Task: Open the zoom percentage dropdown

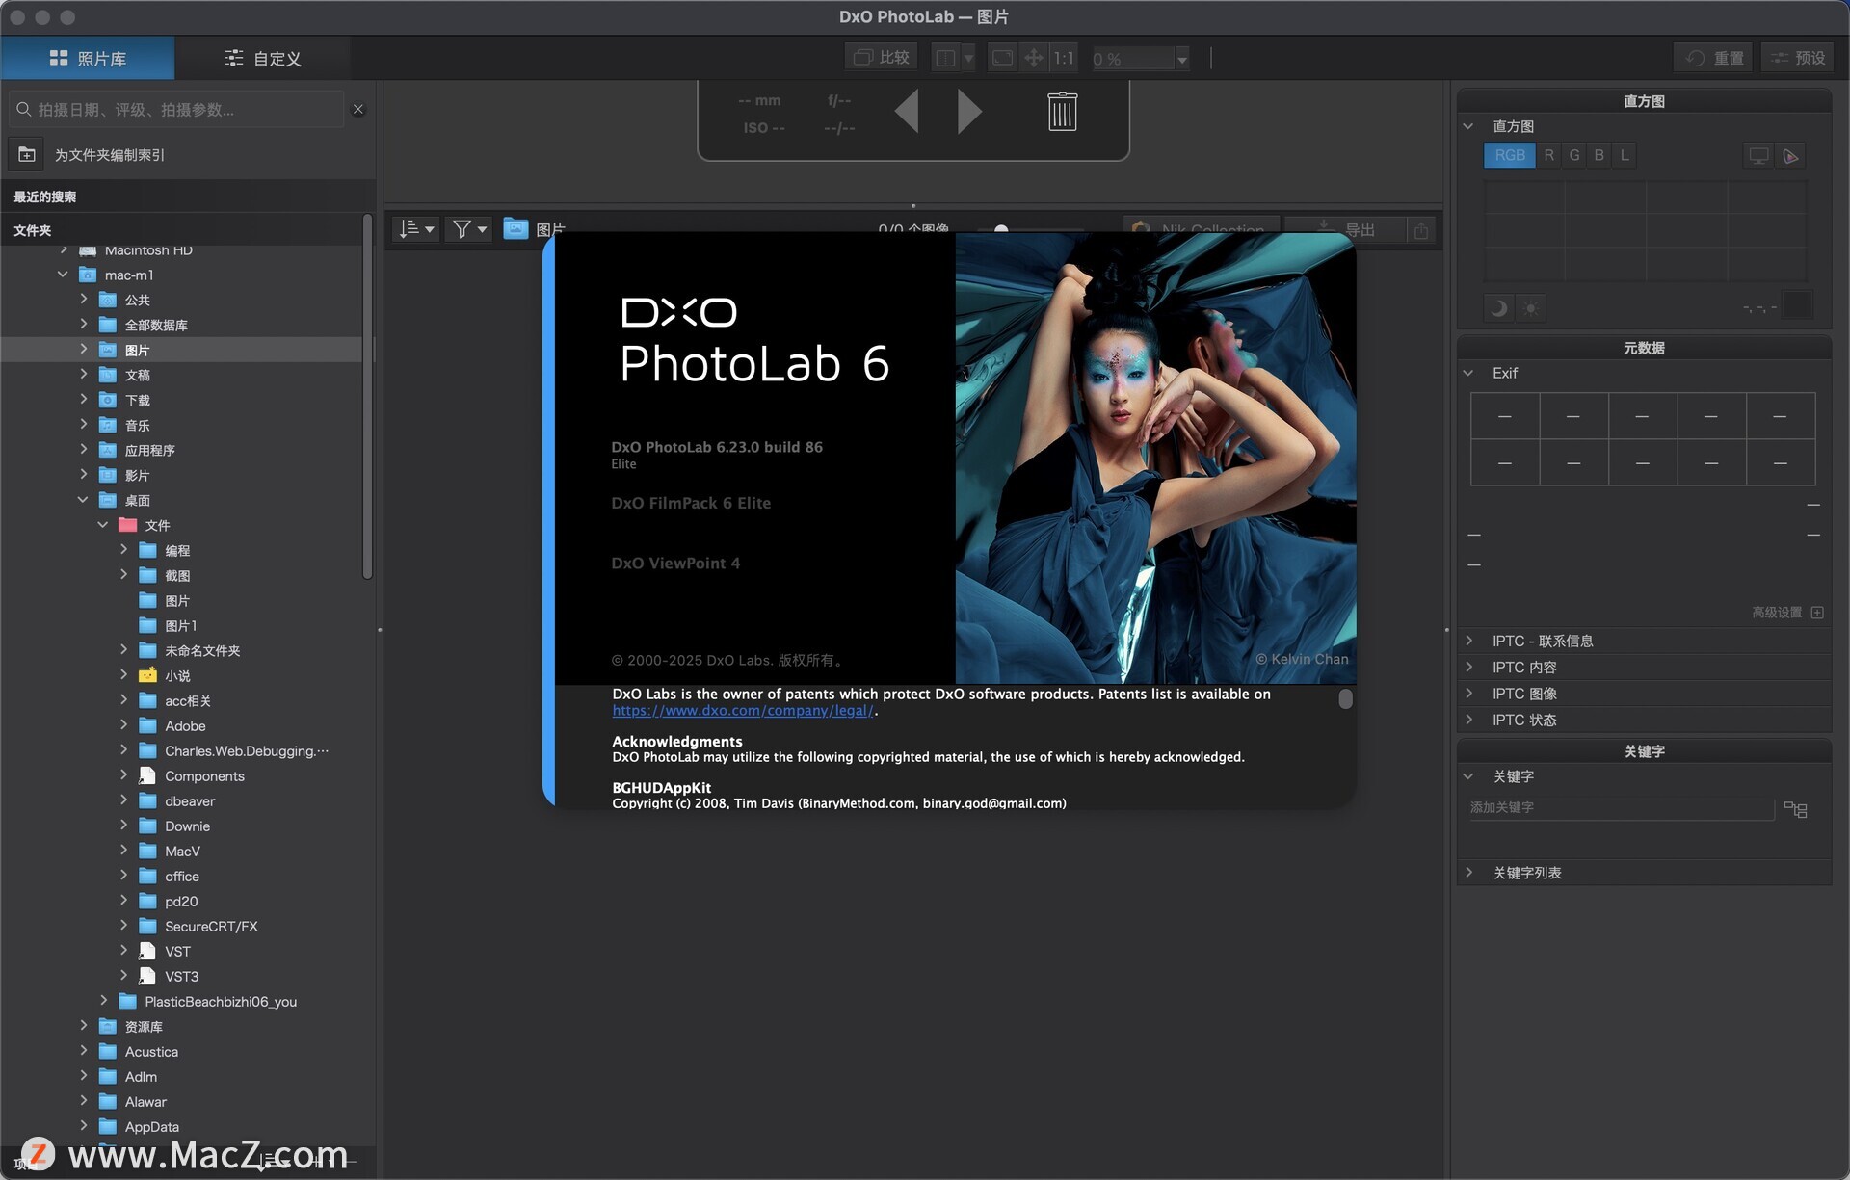Action: pos(1182,59)
